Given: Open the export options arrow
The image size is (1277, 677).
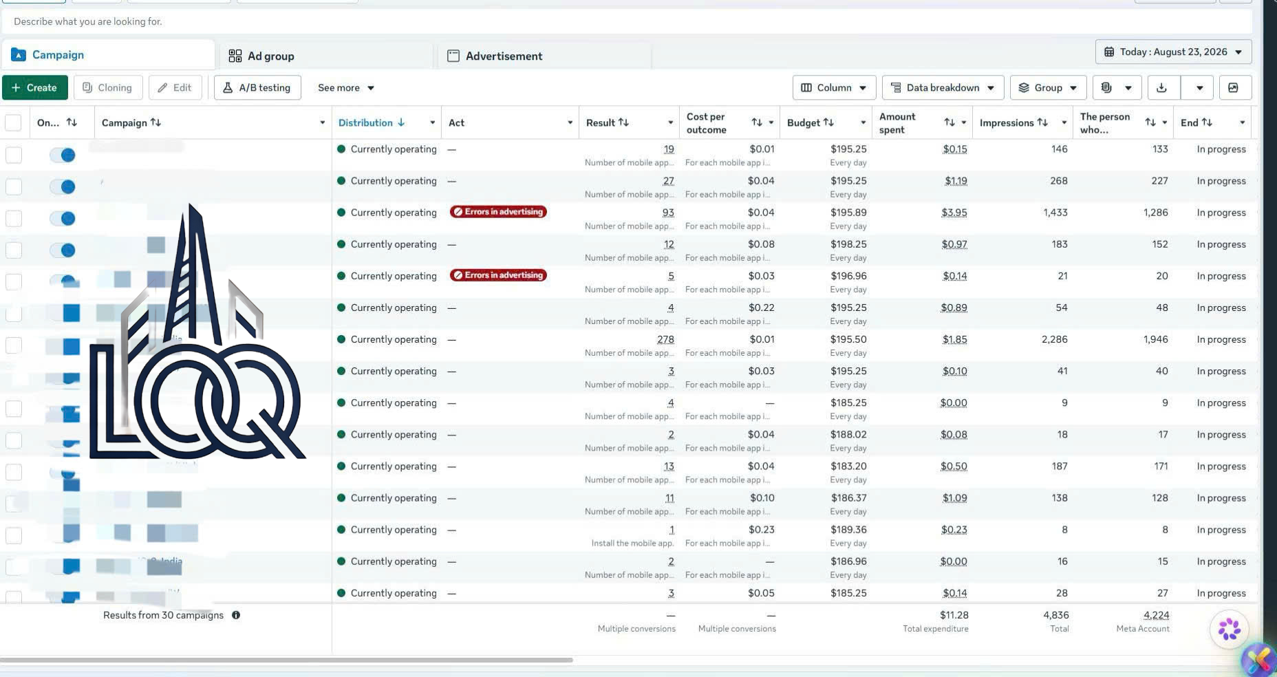Looking at the screenshot, I should coord(1199,87).
